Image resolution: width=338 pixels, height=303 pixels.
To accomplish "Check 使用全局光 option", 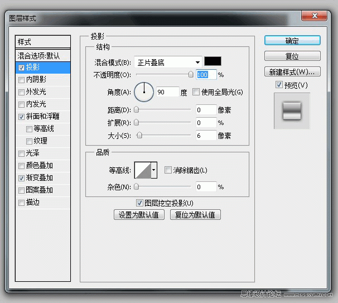I will [x=196, y=92].
